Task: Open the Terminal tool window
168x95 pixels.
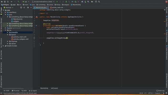Action: (x=15, y=91)
